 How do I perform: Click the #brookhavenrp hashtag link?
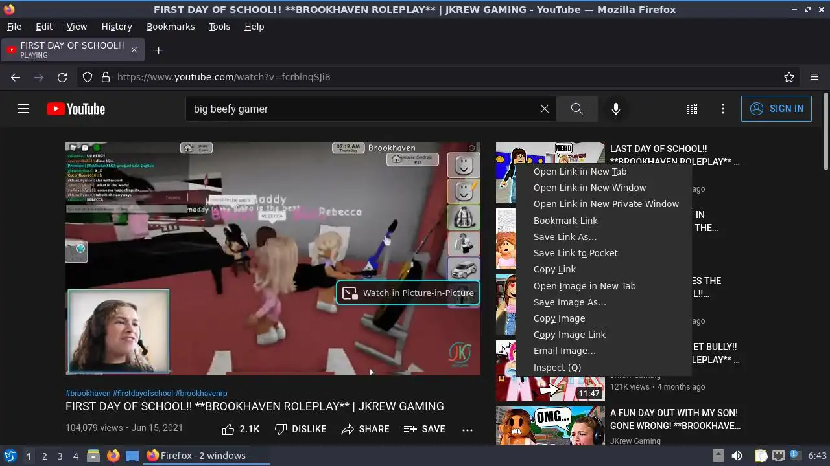pyautogui.click(x=202, y=394)
